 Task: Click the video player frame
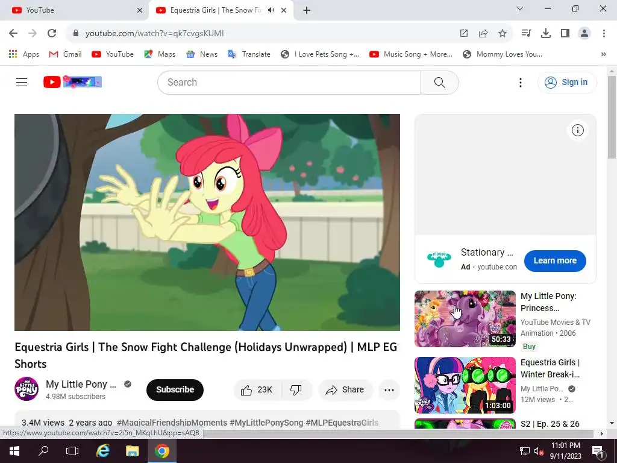click(207, 222)
